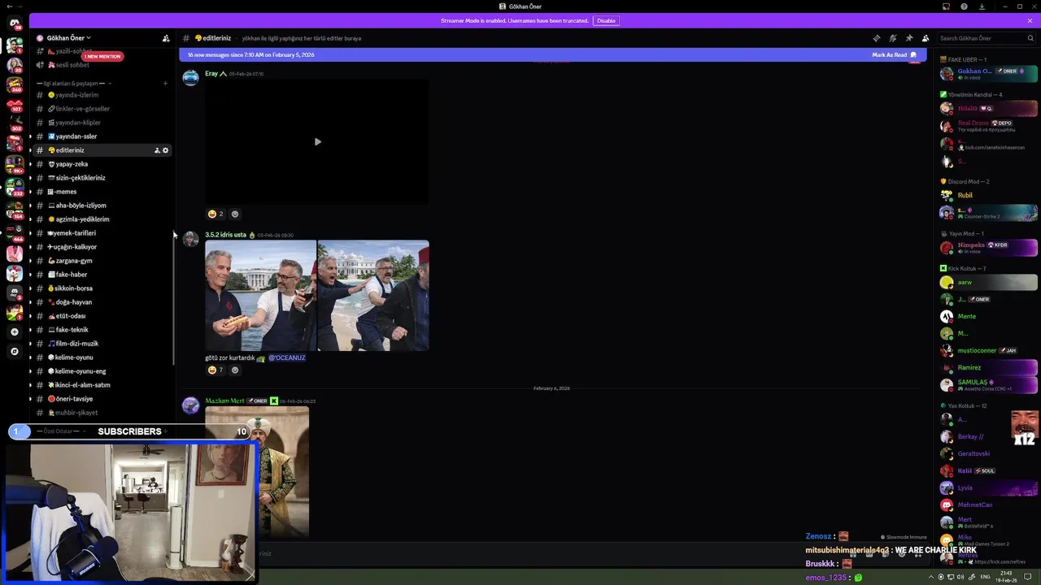The height and width of the screenshot is (585, 1041).
Task: Create invite for editleriniz channel
Action: point(157,150)
